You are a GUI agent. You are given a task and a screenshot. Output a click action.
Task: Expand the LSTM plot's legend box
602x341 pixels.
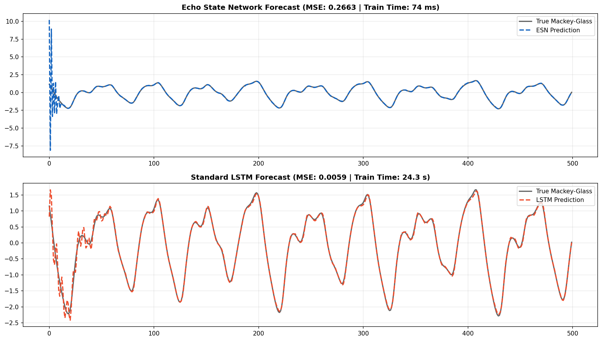tap(556, 195)
